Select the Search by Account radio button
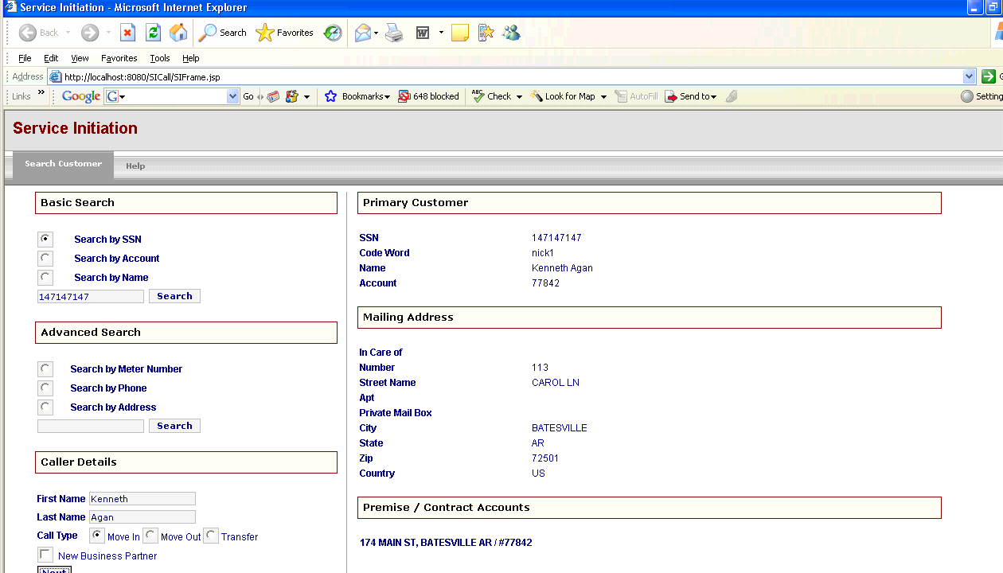Image resolution: width=1003 pixels, height=573 pixels. click(x=45, y=258)
